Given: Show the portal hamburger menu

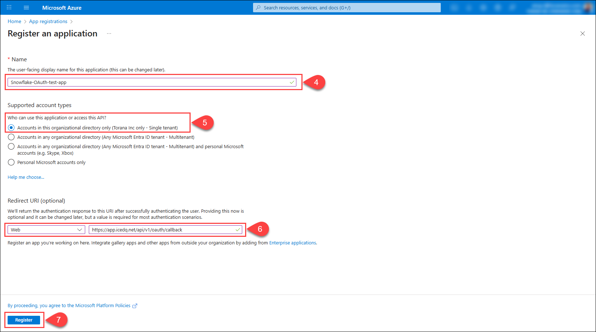Looking at the screenshot, I should 26,8.
